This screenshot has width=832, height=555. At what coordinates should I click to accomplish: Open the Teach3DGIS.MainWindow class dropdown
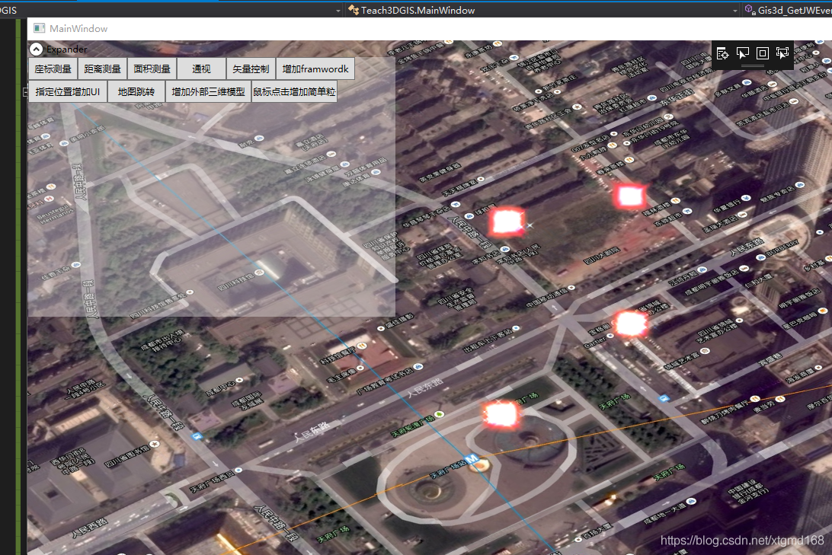coord(541,10)
